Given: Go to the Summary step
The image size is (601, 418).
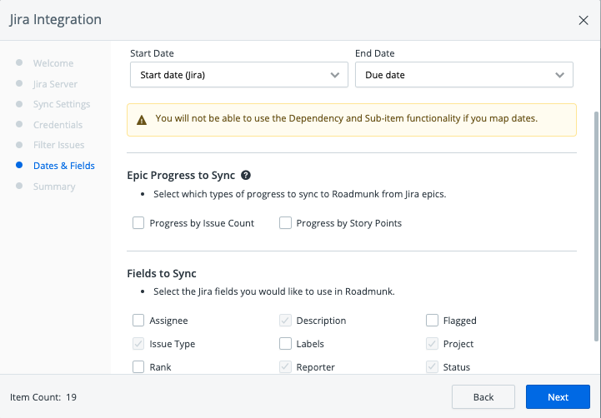Looking at the screenshot, I should tap(54, 187).
